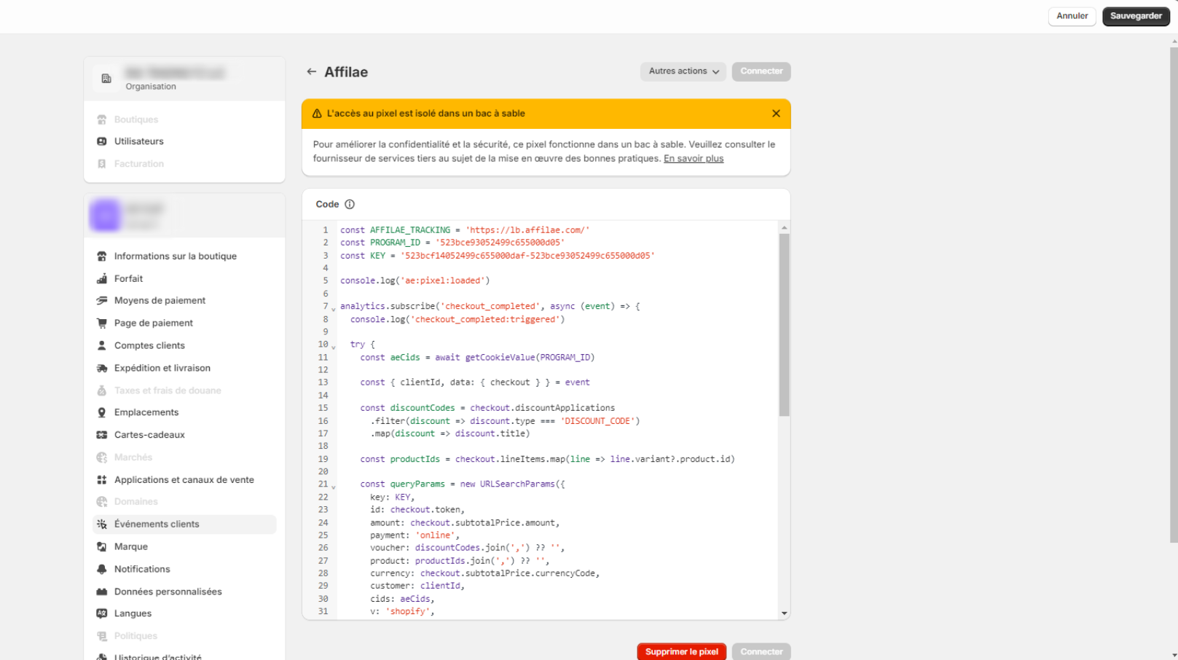Dismiss the sandbox warning banner
This screenshot has width=1178, height=660.
pyautogui.click(x=776, y=114)
